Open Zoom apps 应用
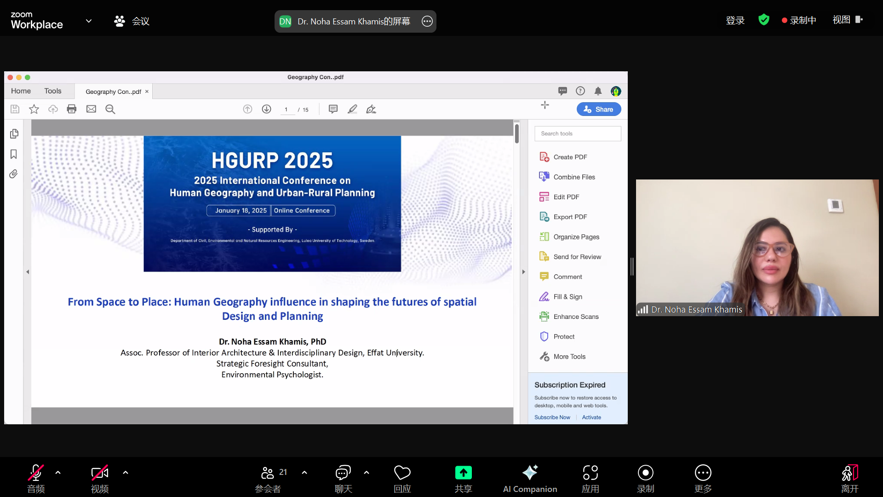Screen dimensions: 883x497 (x=591, y=479)
